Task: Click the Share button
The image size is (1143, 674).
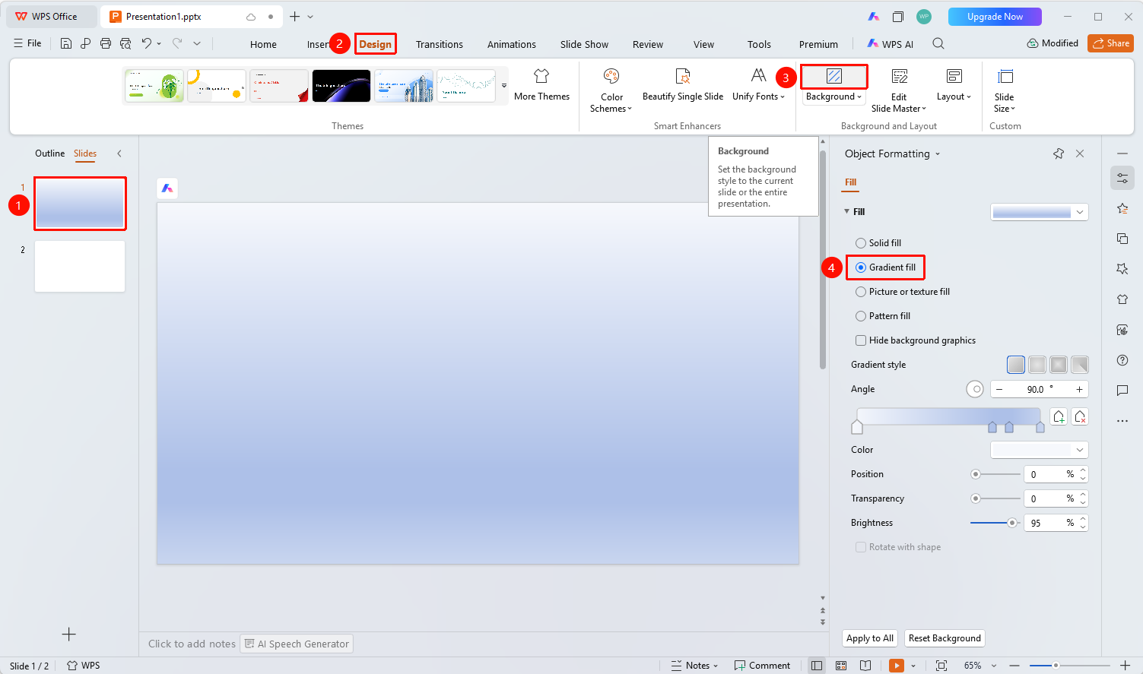Action: point(1110,43)
